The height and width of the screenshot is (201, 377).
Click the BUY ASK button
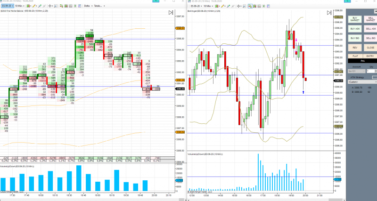(355, 29)
